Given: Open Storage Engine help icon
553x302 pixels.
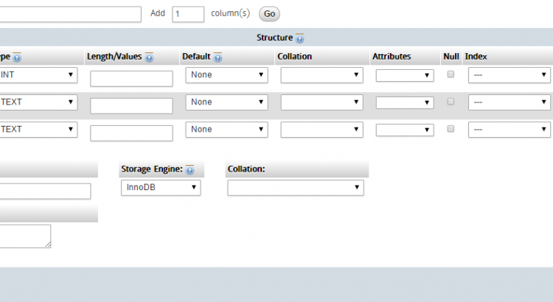Looking at the screenshot, I should tap(189, 170).
